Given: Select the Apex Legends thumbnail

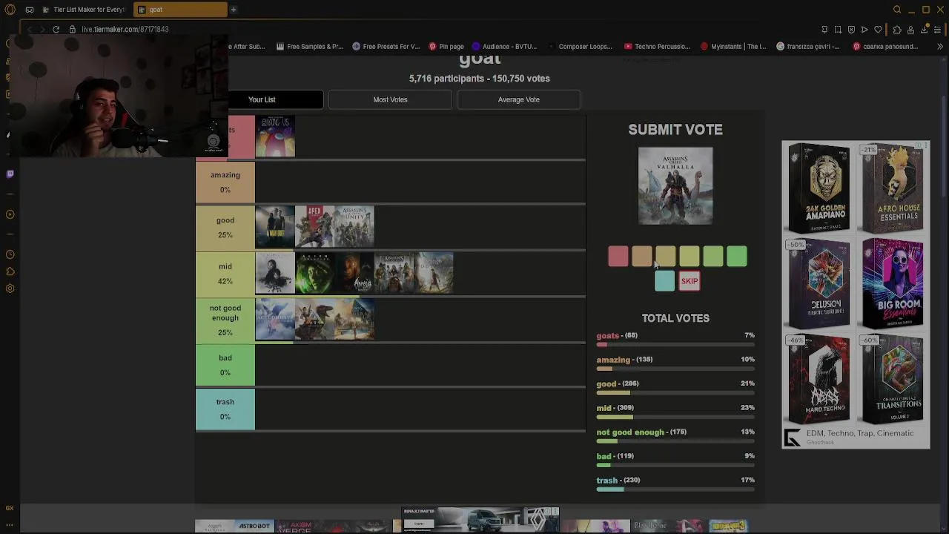Looking at the screenshot, I should (315, 227).
